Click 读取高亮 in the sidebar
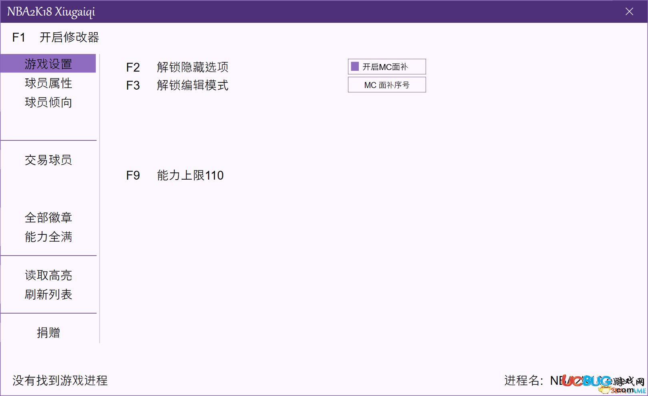The height and width of the screenshot is (396, 648). (48, 275)
